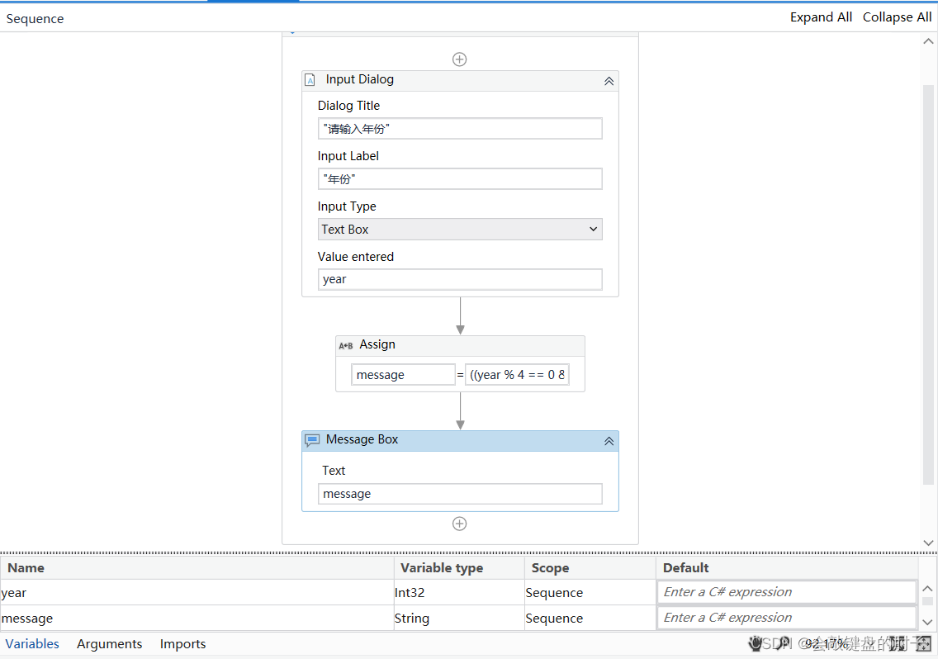Image resolution: width=938 pixels, height=659 pixels.
Task: Click Expand All
Action: (821, 17)
